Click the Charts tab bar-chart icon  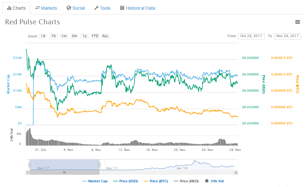[x=9, y=8]
